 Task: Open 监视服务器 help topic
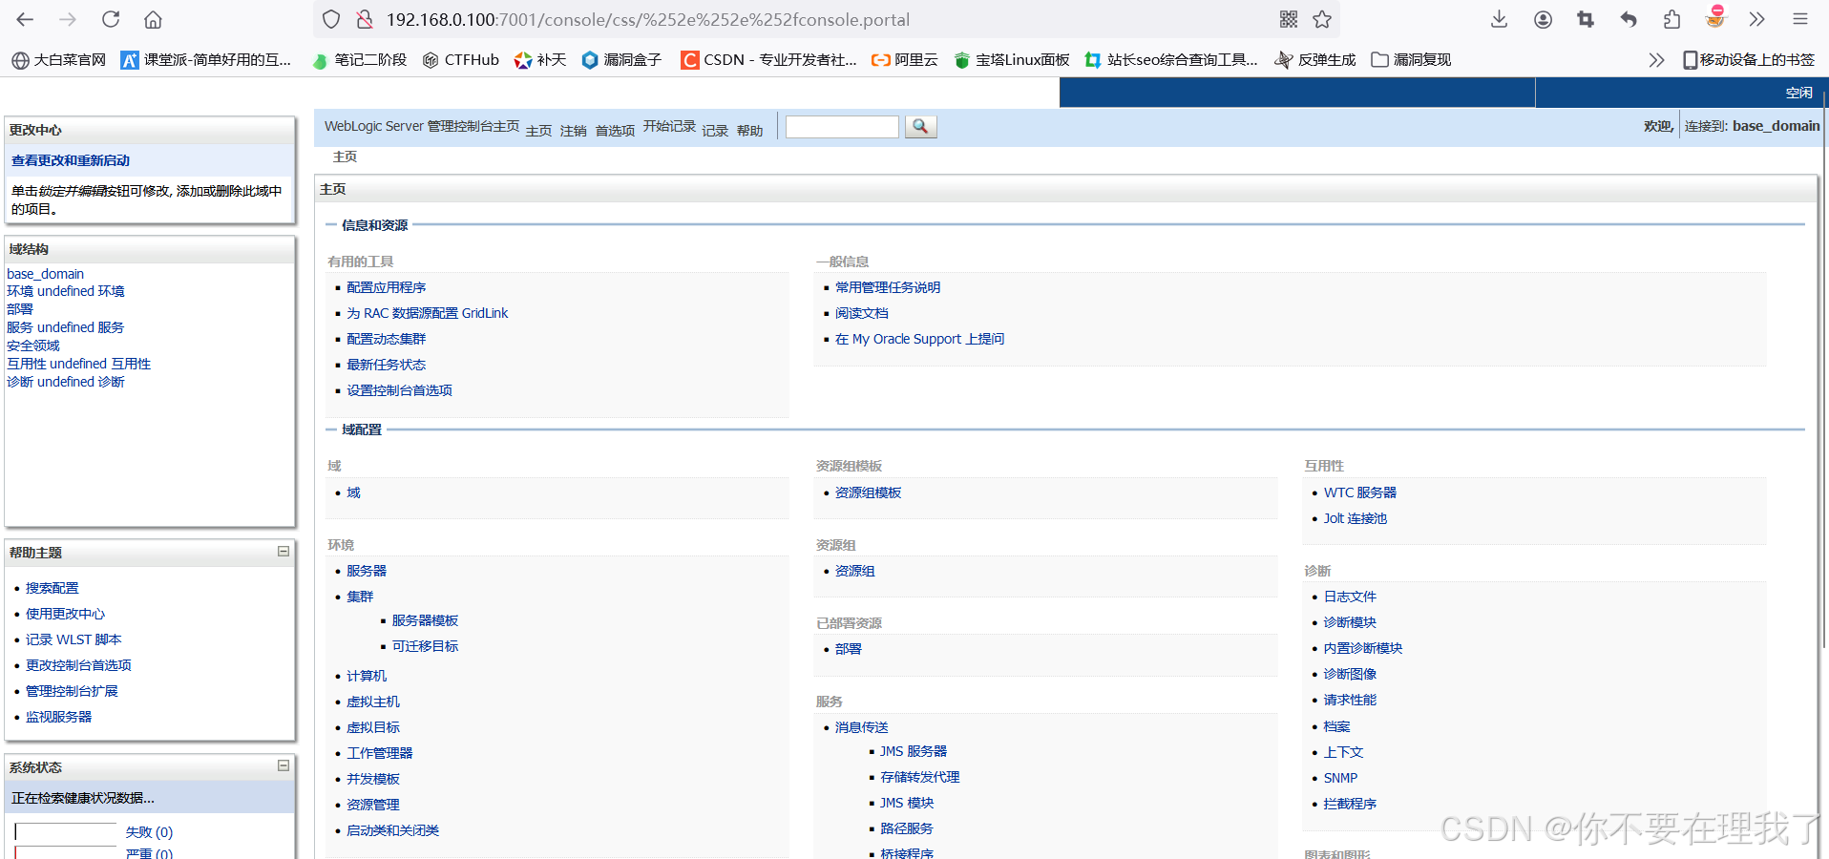(59, 717)
